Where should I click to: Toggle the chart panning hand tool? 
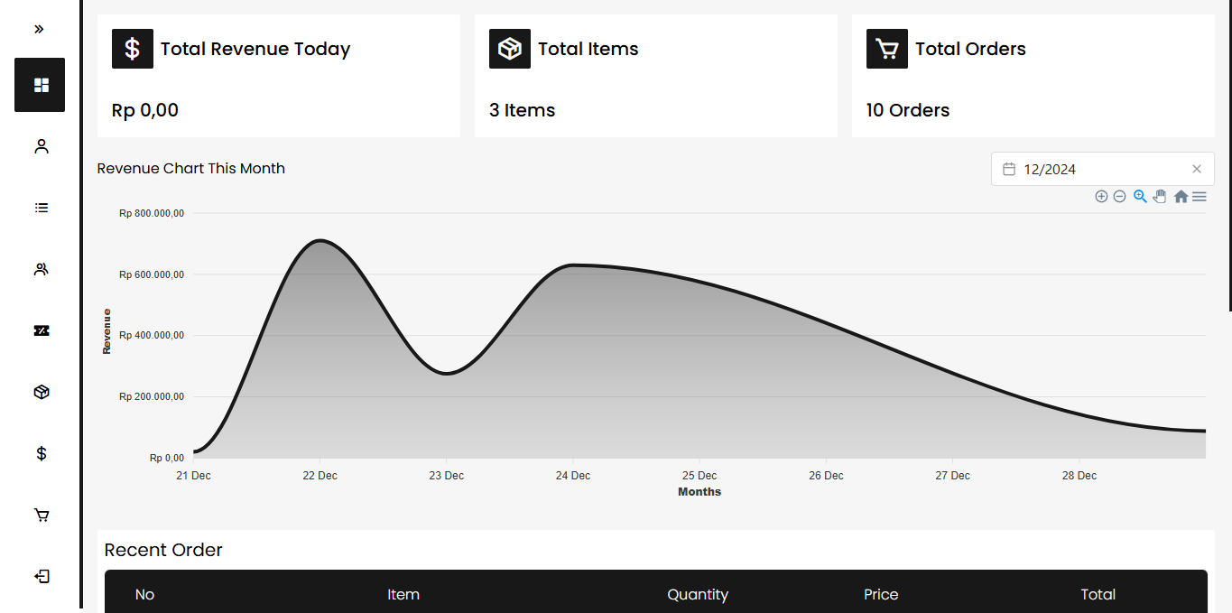(1160, 196)
